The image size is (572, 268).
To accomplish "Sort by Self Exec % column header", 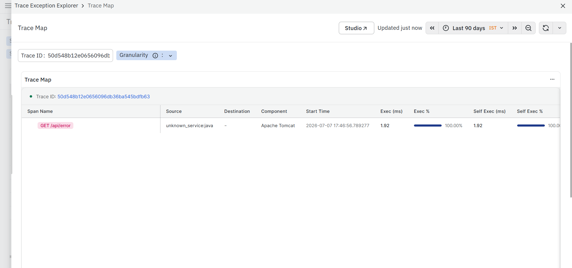I will coord(530,111).
